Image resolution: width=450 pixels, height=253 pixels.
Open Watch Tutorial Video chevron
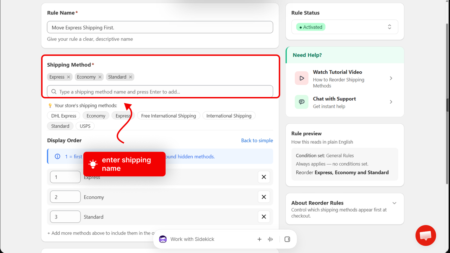[391, 78]
